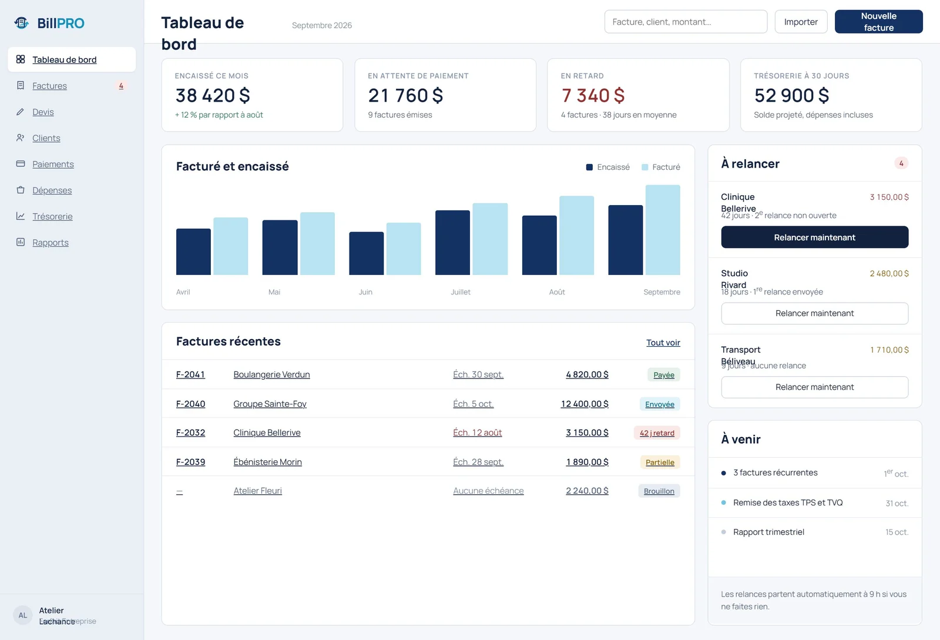Click the Paiements card icon

pos(21,164)
